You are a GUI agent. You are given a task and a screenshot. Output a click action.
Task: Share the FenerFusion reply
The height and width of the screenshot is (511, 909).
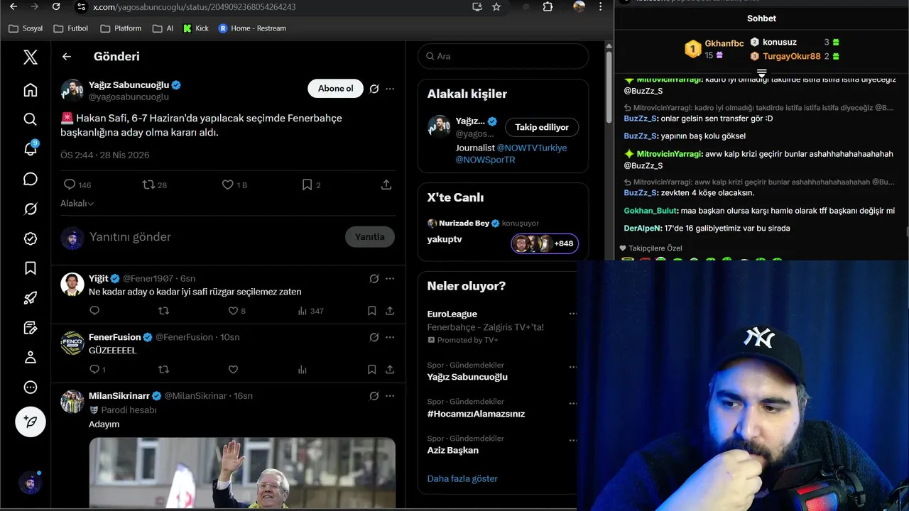390,370
